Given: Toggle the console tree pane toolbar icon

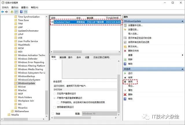Looking at the screenshot, I should (x=16, y=12).
